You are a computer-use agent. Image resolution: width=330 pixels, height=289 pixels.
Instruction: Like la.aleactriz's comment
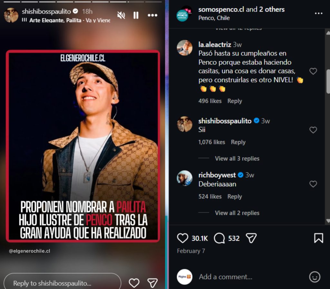click(313, 71)
